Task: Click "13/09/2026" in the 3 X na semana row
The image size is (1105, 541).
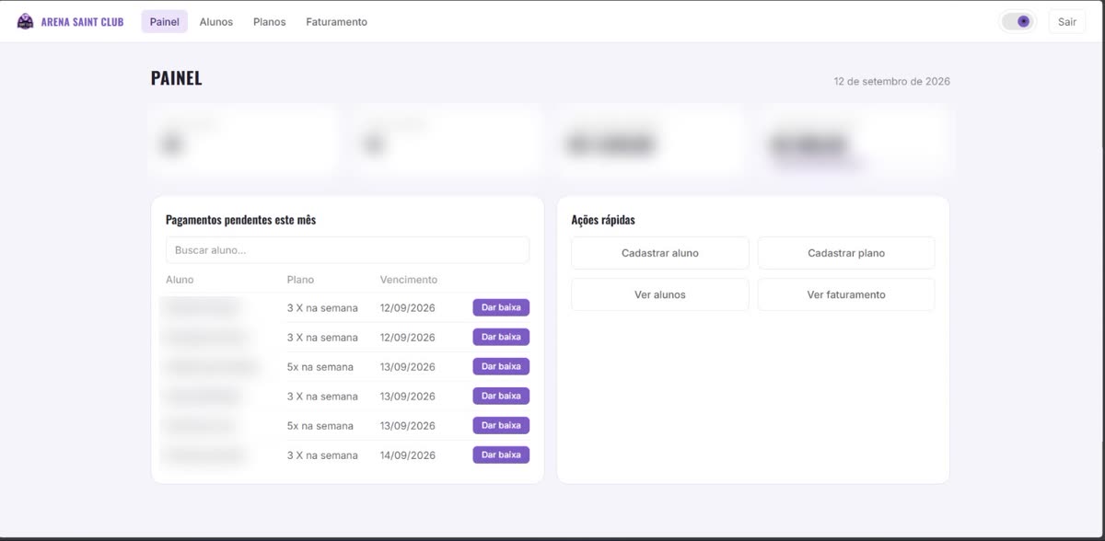Action: (x=407, y=397)
